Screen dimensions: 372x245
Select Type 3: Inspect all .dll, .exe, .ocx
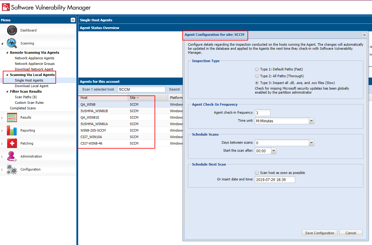pos(256,83)
